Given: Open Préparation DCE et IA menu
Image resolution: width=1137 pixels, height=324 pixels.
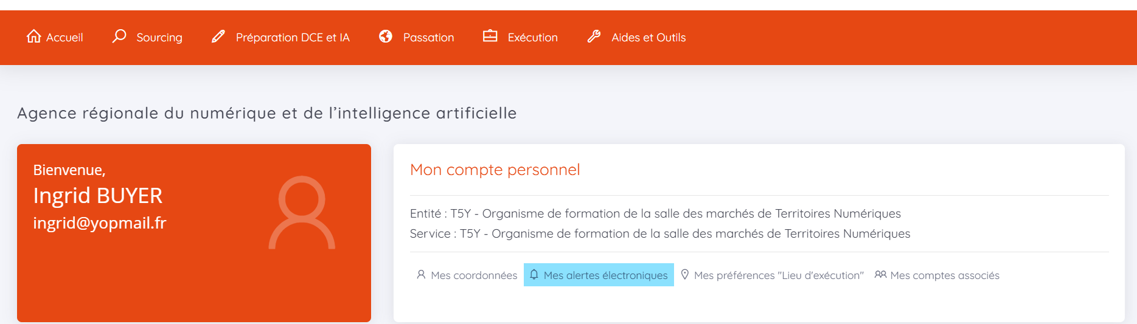Looking at the screenshot, I should point(293,38).
